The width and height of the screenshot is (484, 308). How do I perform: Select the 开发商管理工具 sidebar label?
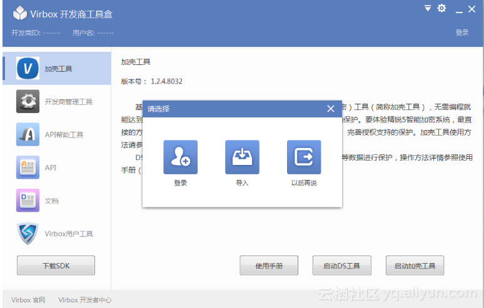[69, 102]
